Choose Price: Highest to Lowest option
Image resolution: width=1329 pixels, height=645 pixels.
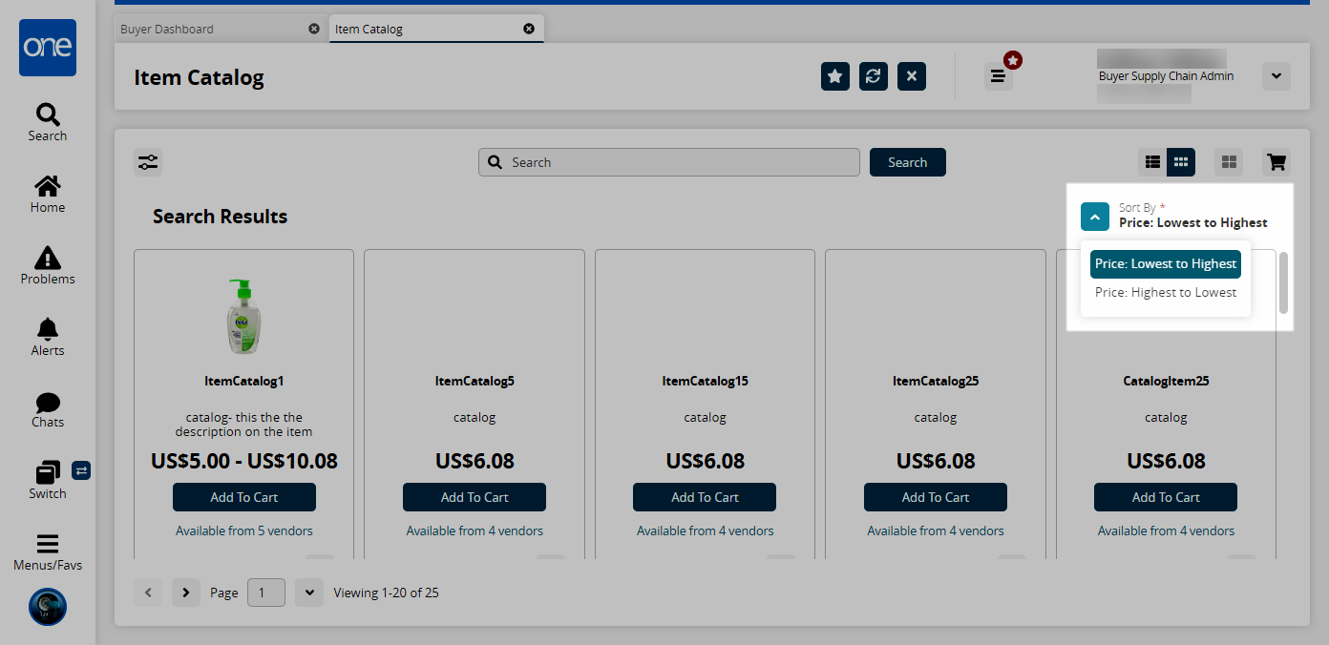[1166, 293]
